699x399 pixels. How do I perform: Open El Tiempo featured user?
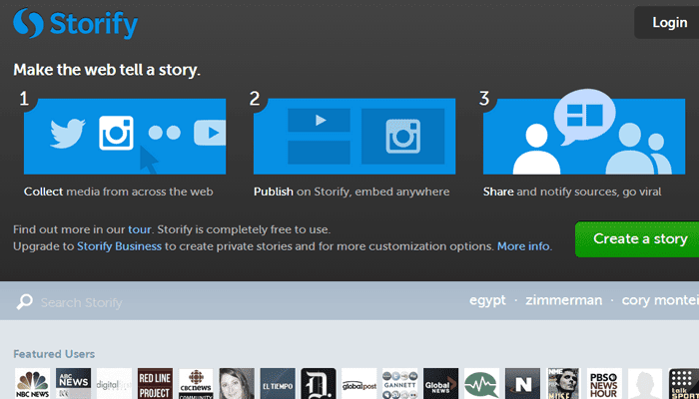(x=278, y=383)
